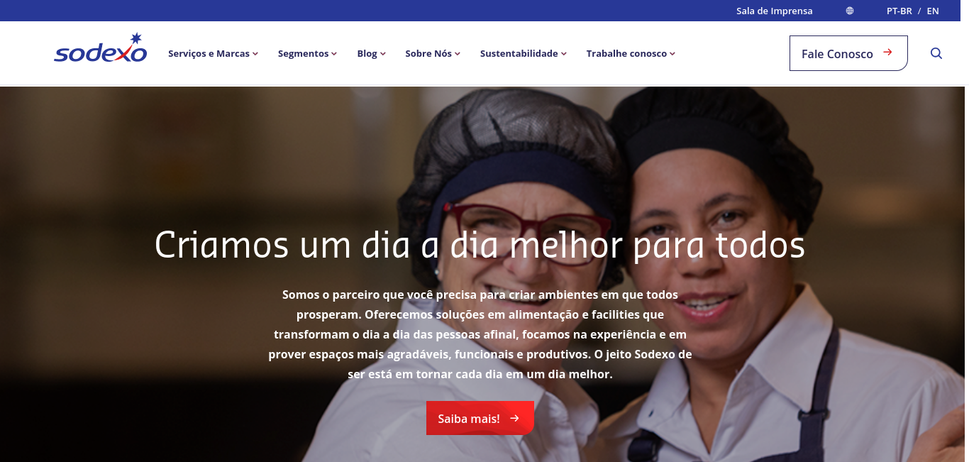Click the hero headline Criamos um dia
Screen dimensions: 969x462
[480, 245]
